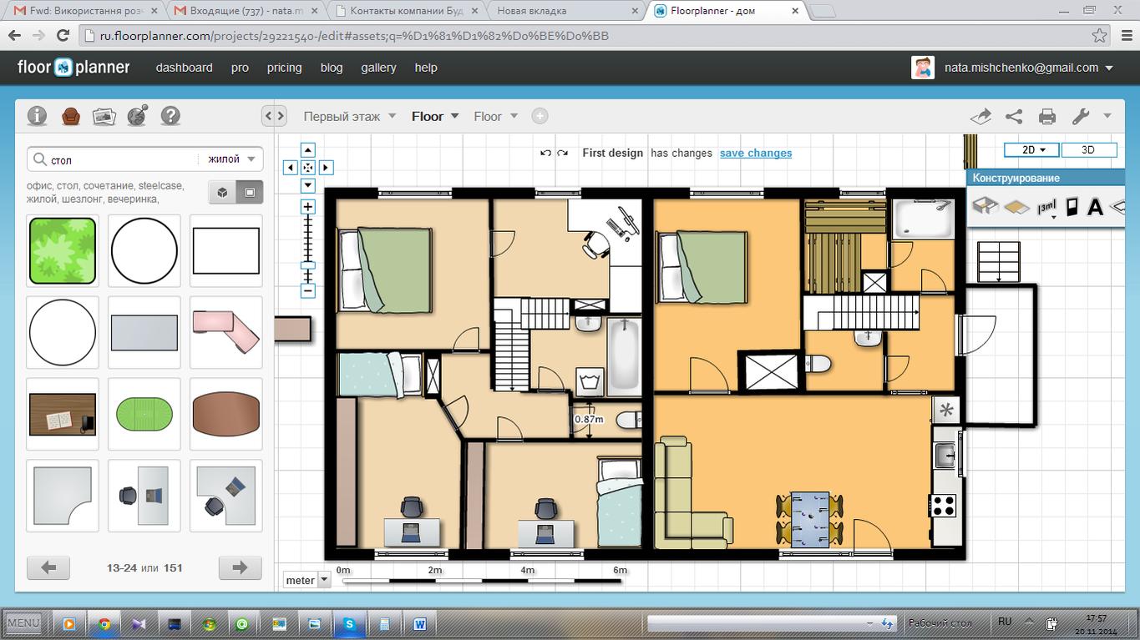Image resolution: width=1140 pixels, height=640 pixels.
Task: Go to next library page
Action: click(x=241, y=567)
